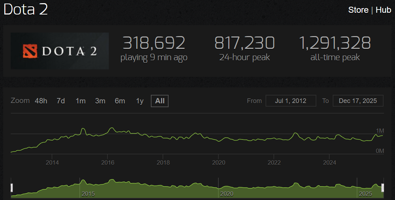Click the 2015 marker in navigator
The image size is (395, 200).
88,194
